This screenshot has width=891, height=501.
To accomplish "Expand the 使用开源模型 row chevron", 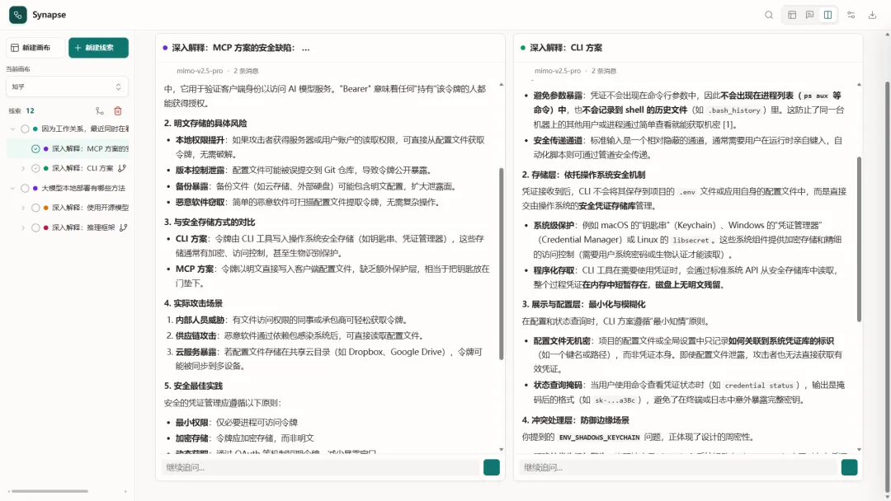I will (23, 208).
